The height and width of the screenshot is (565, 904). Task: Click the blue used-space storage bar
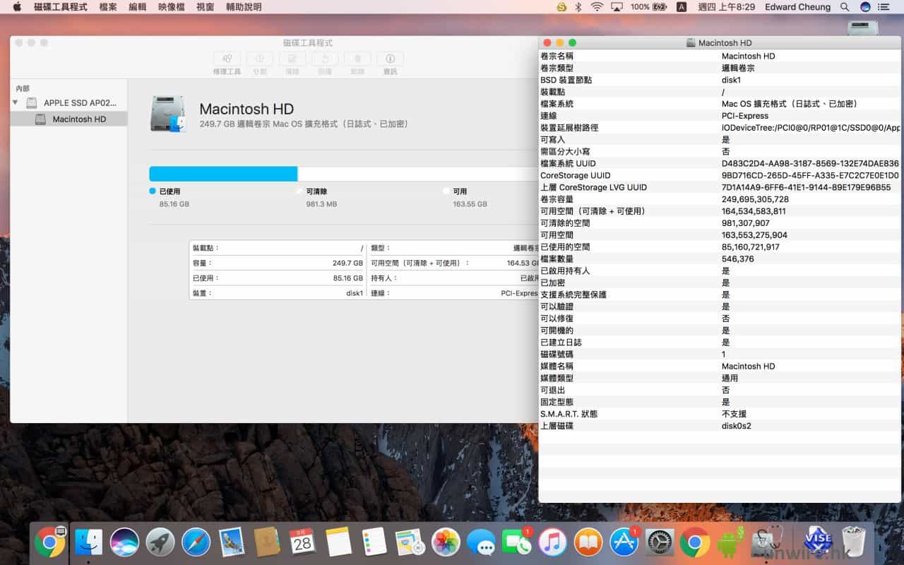point(223,174)
